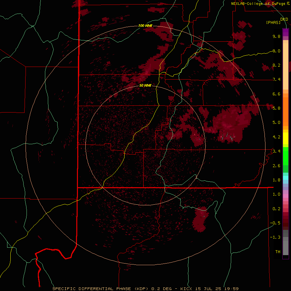Click the 100 NMI range ring label
Image resolution: width=291 pixels, height=291 pixels.
(x=145, y=26)
